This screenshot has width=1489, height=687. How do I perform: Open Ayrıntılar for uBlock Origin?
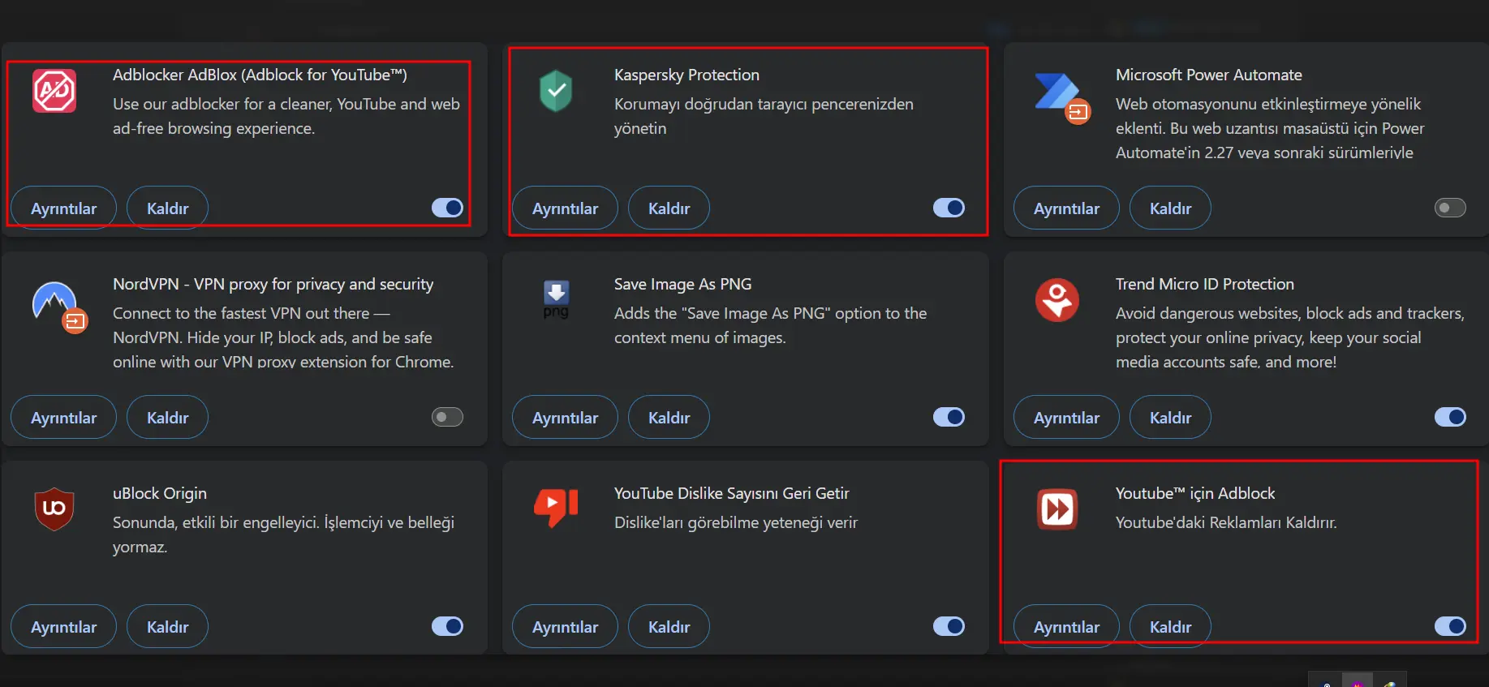(63, 627)
